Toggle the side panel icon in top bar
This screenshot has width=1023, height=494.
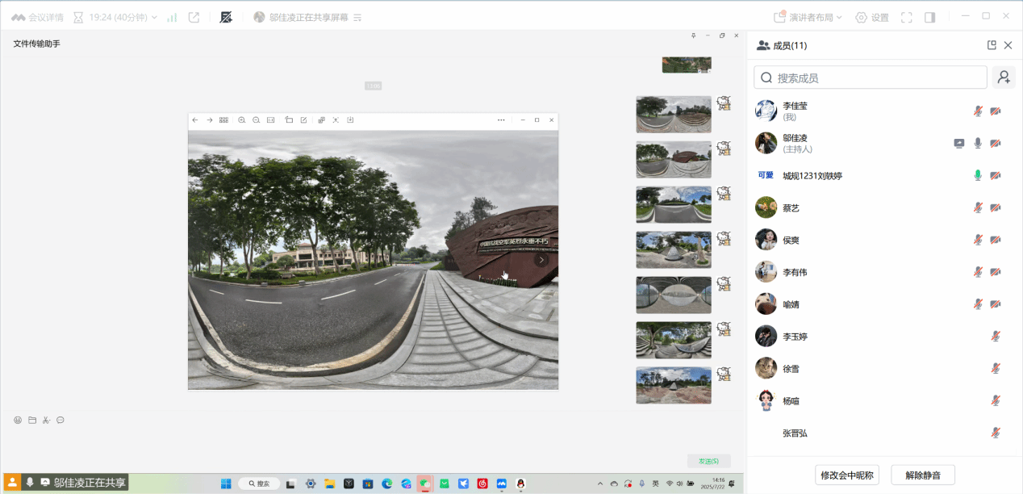click(x=929, y=17)
